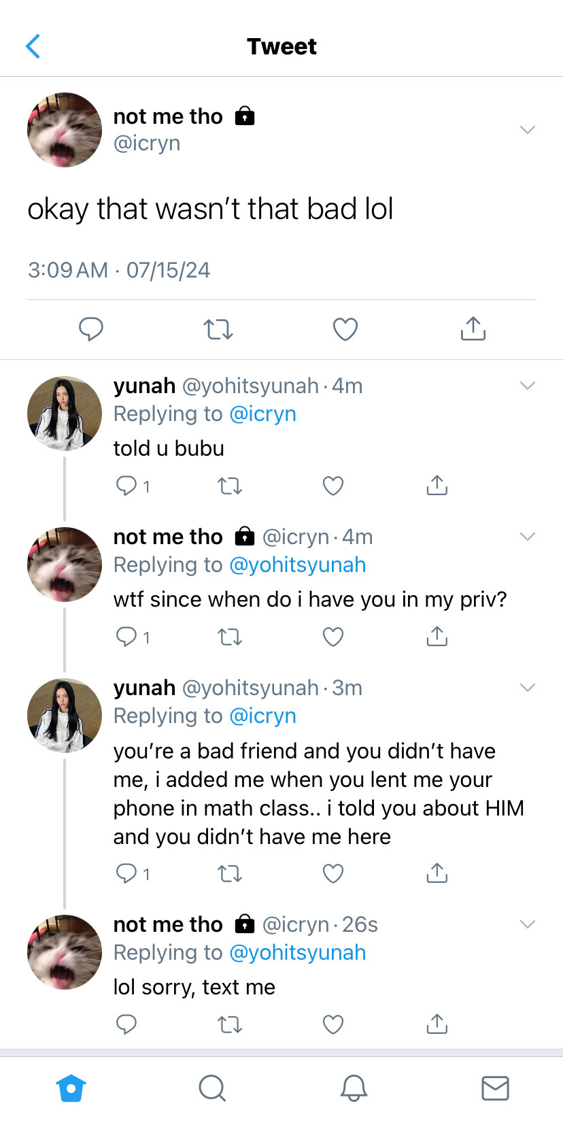The height and width of the screenshot is (1142, 563).
Task: Open the Messages envelope tab
Action: [495, 1088]
